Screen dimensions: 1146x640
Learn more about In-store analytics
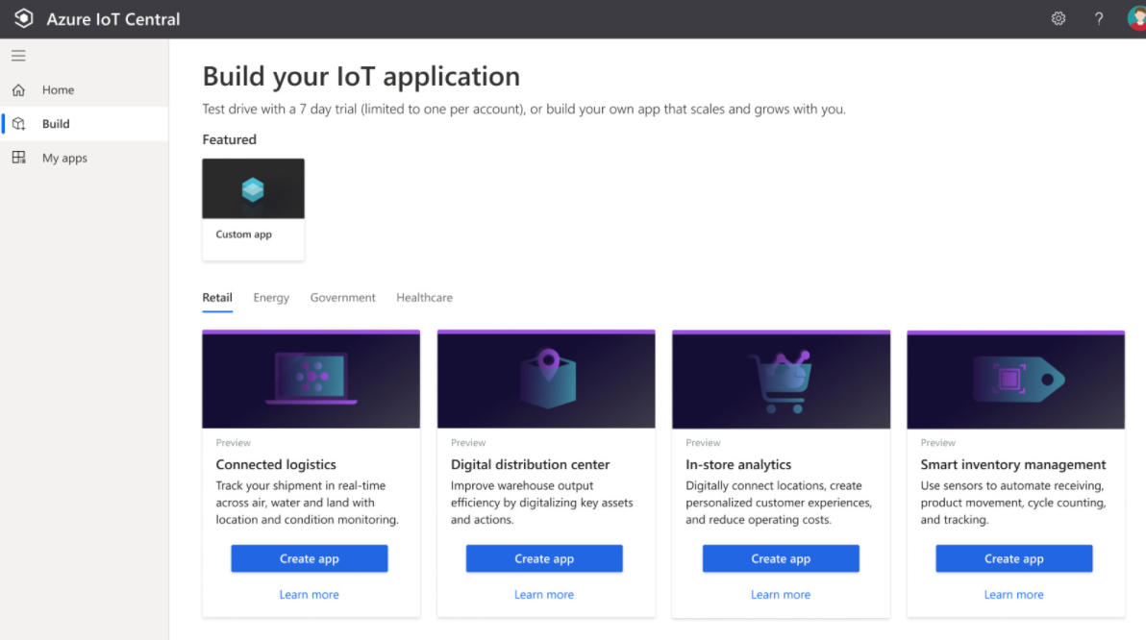pyautogui.click(x=780, y=594)
